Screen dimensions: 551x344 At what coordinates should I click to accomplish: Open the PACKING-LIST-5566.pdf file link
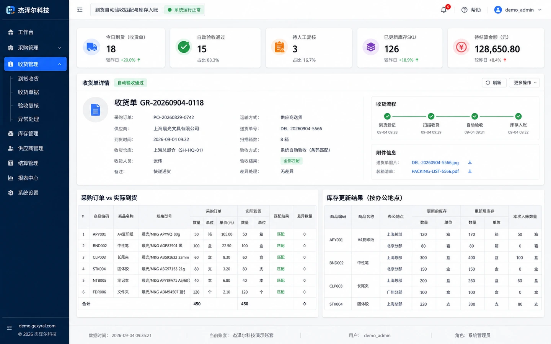tap(435, 171)
